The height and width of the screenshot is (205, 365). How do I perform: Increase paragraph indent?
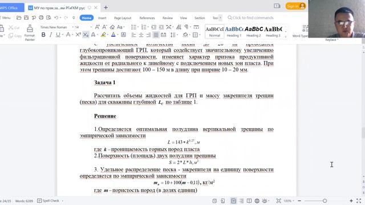(x=161, y=27)
